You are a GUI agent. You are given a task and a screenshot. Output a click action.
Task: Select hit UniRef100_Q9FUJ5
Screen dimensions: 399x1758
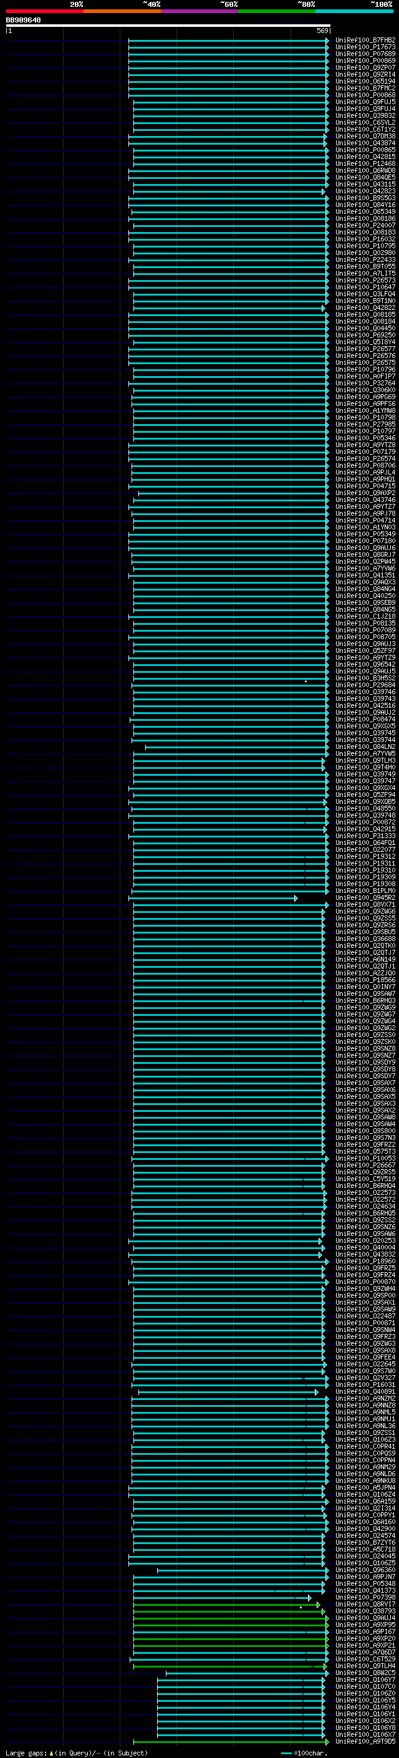pos(365,102)
